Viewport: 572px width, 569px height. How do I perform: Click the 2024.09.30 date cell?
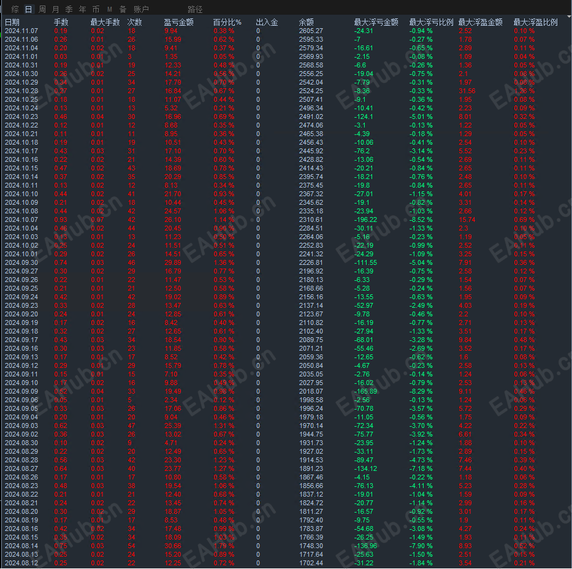(21, 262)
